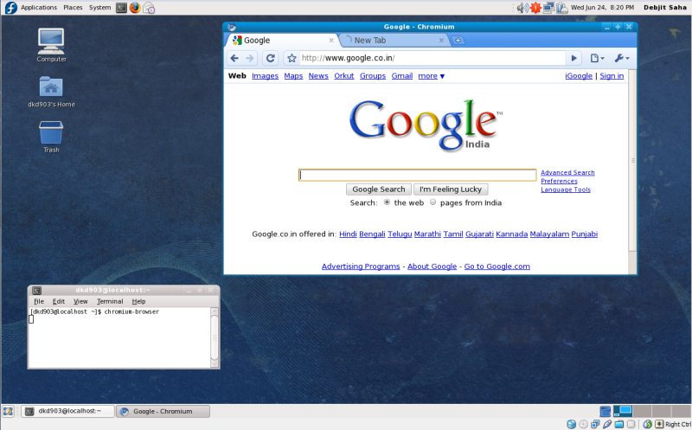Open the Terminal menu in terminal window

[x=109, y=301]
